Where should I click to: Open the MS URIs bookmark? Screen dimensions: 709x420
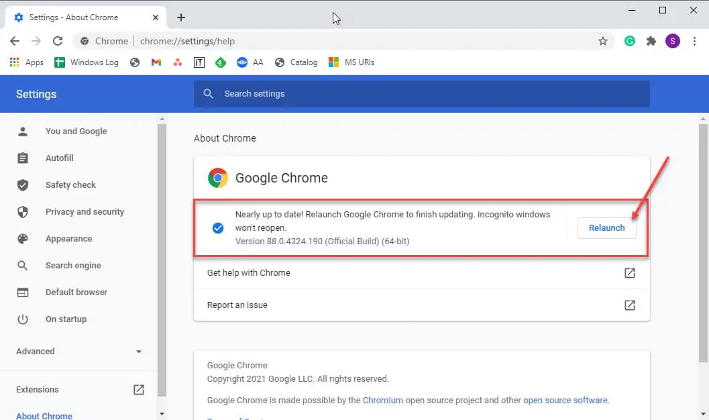[x=351, y=62]
